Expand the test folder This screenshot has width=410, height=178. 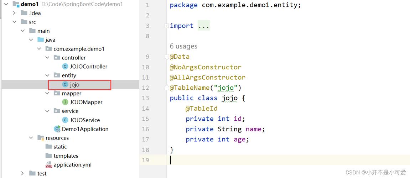click(x=23, y=173)
